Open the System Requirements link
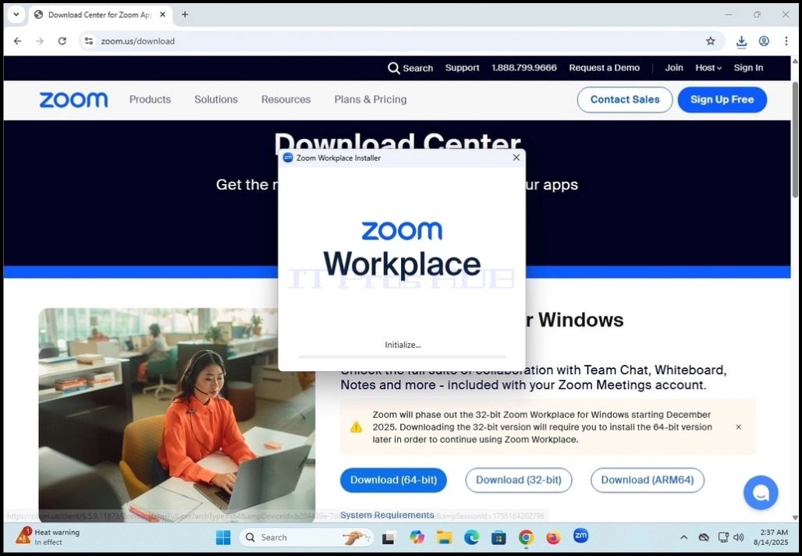Image resolution: width=802 pixels, height=556 pixels. (387, 515)
